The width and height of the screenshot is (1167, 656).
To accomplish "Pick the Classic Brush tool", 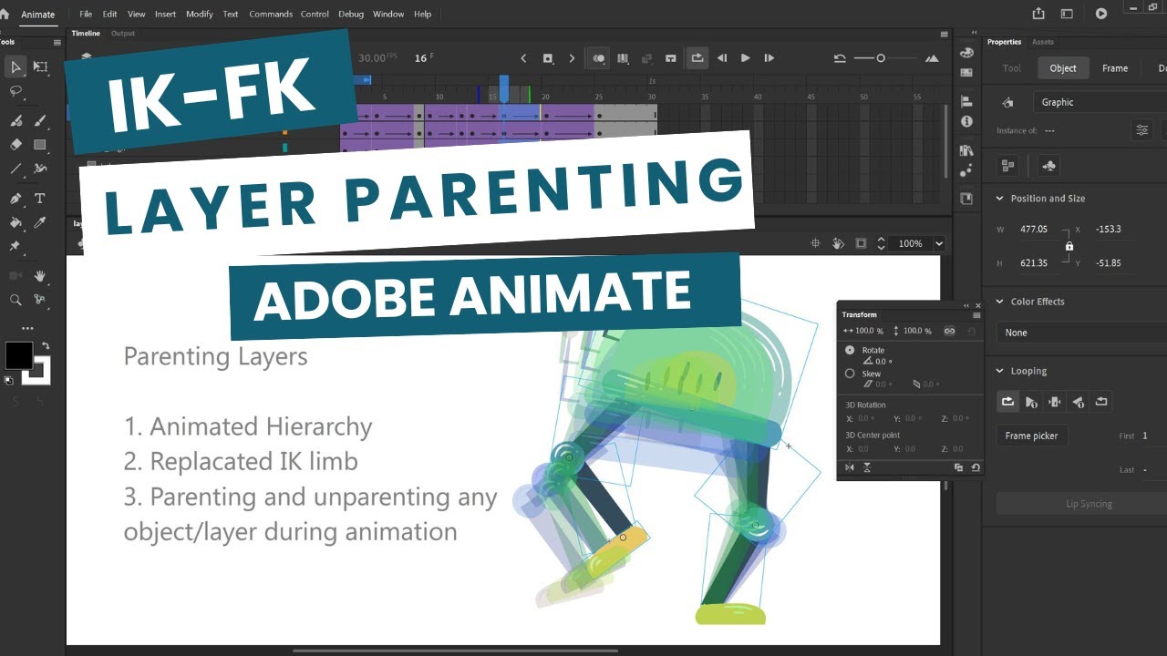I will click(x=40, y=120).
